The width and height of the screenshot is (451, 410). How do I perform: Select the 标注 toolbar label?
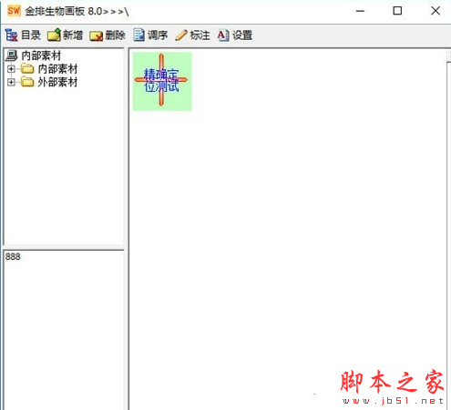(200, 35)
